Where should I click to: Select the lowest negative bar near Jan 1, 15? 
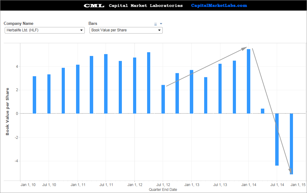(x=291, y=144)
